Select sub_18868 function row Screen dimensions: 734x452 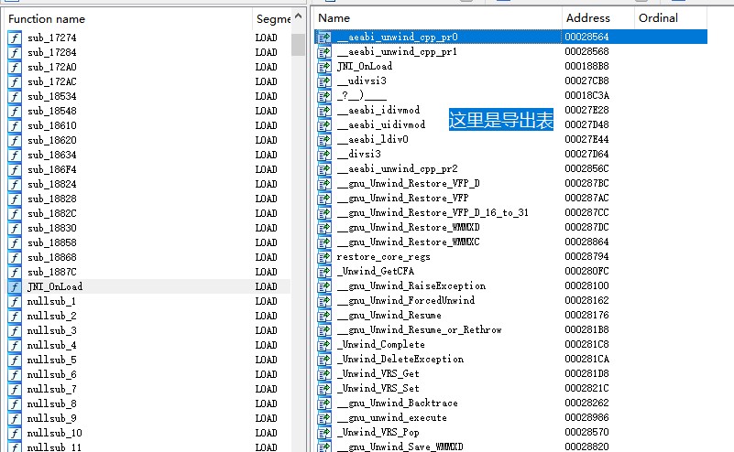[x=148, y=257]
